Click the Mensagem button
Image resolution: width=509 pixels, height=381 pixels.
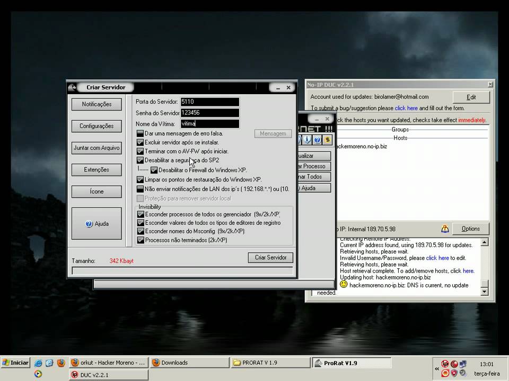273,133
